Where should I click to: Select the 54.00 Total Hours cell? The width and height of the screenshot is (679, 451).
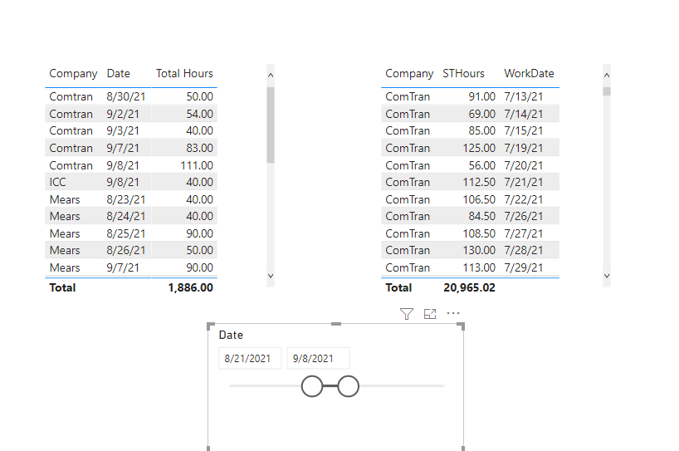pos(199,114)
